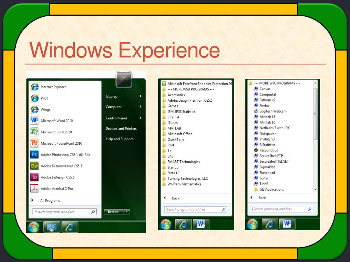The width and height of the screenshot is (350, 262).
Task: Open Logitech Webcam
Action: click(x=270, y=111)
